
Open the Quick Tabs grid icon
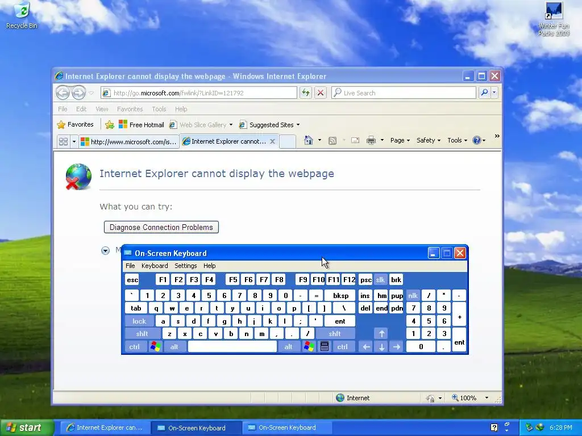pos(64,141)
